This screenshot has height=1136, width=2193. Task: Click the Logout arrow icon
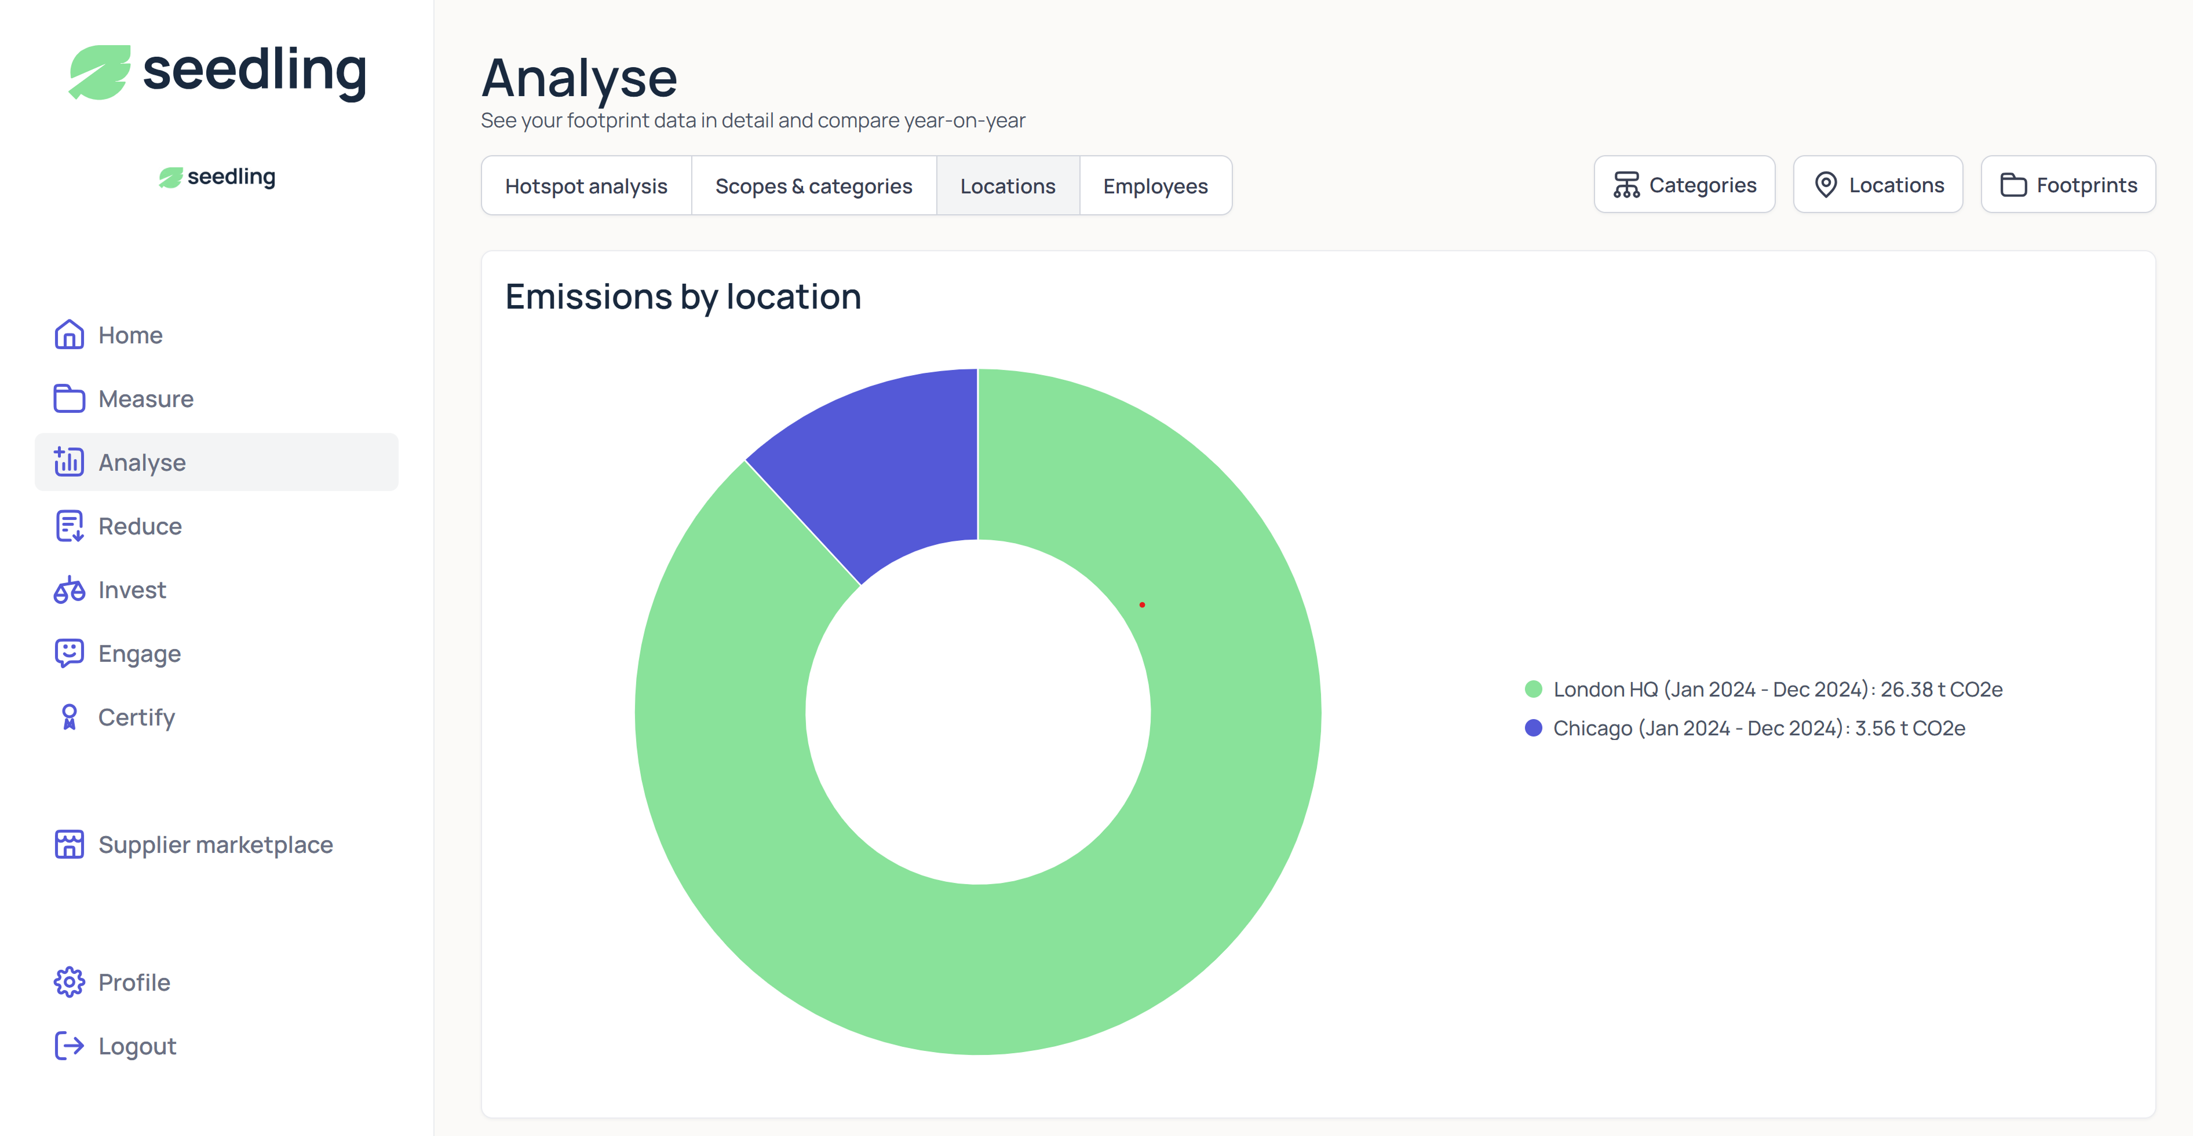[69, 1046]
